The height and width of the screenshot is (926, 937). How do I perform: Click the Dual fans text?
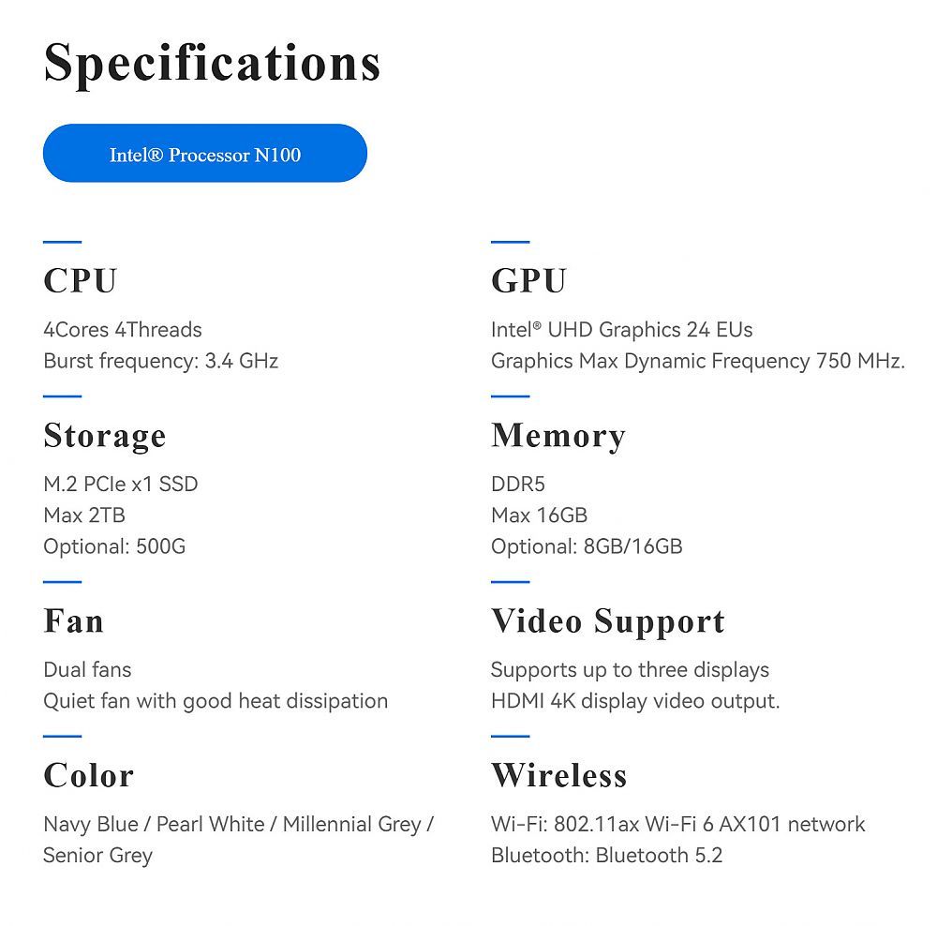(87, 669)
